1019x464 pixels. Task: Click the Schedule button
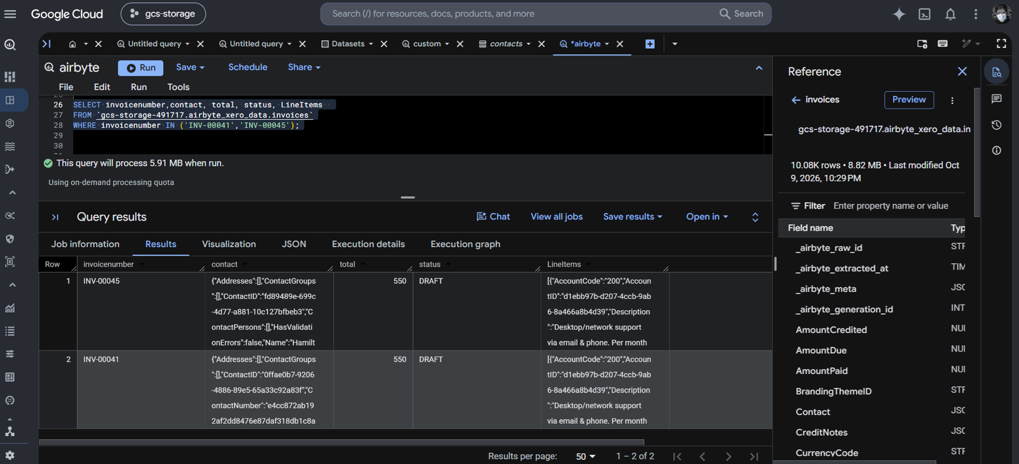point(248,67)
